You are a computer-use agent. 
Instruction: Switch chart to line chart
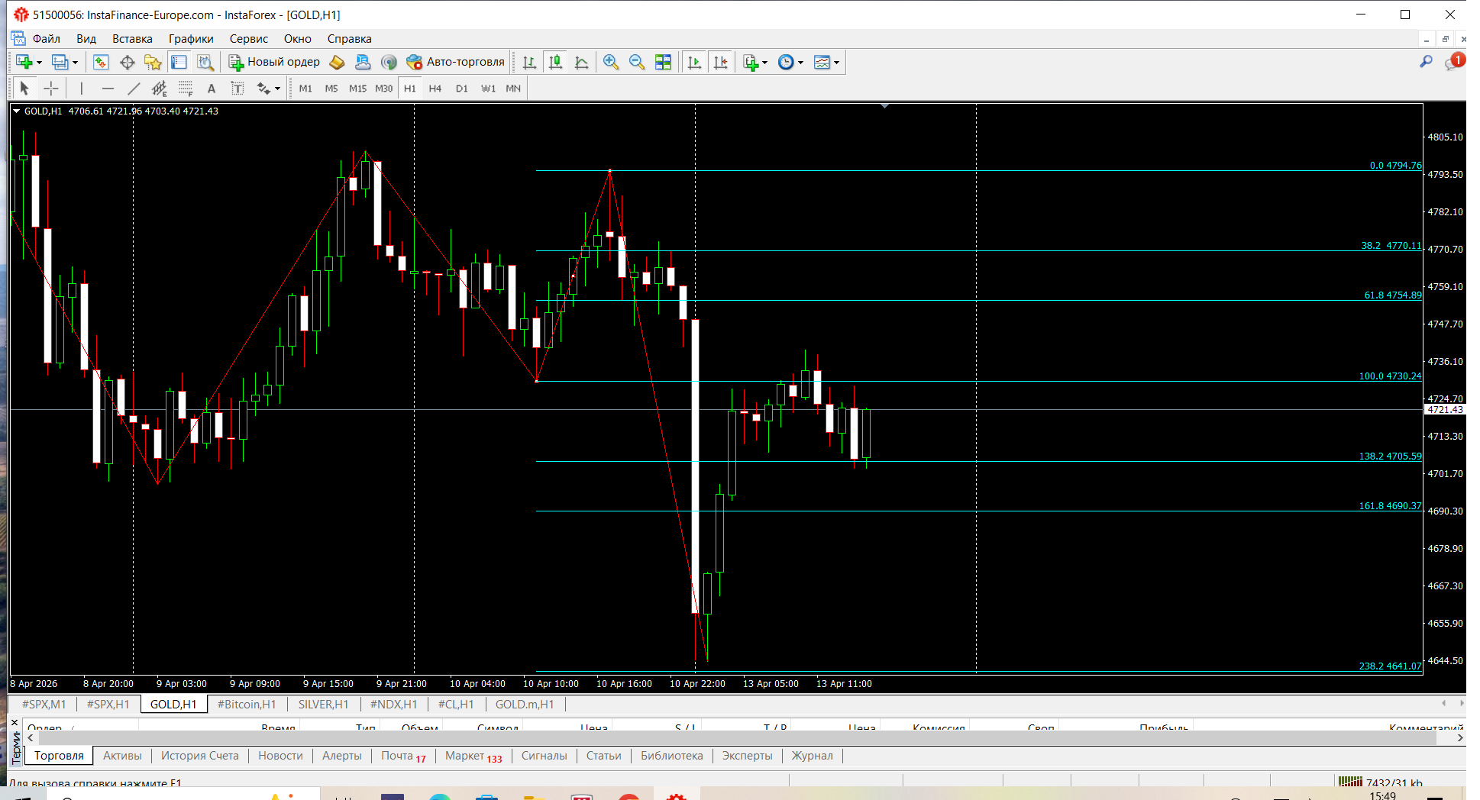[x=581, y=63]
